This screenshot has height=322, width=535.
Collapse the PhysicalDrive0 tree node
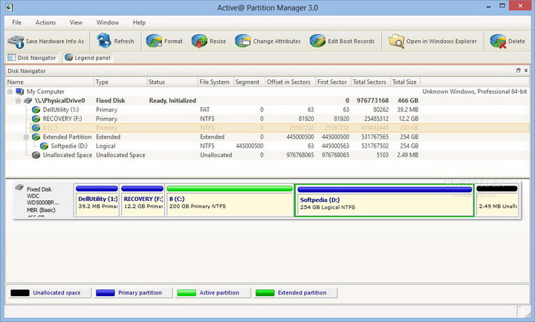point(18,101)
